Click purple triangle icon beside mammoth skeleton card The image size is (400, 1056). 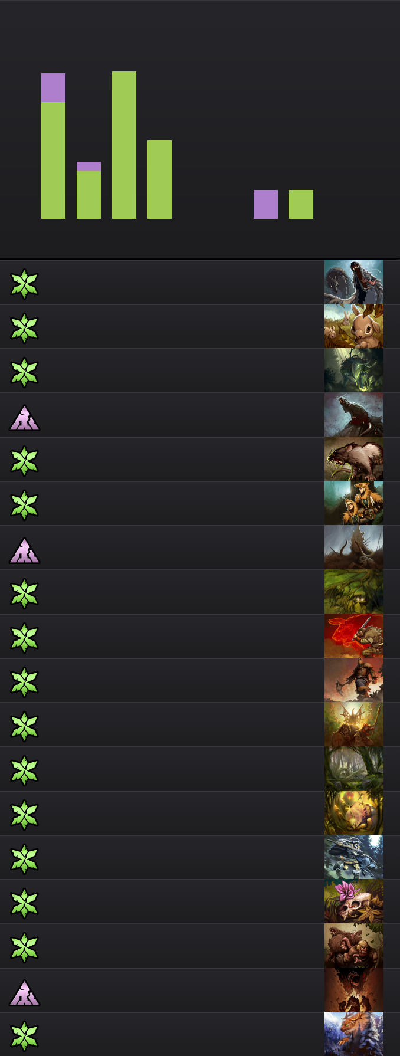click(24, 550)
